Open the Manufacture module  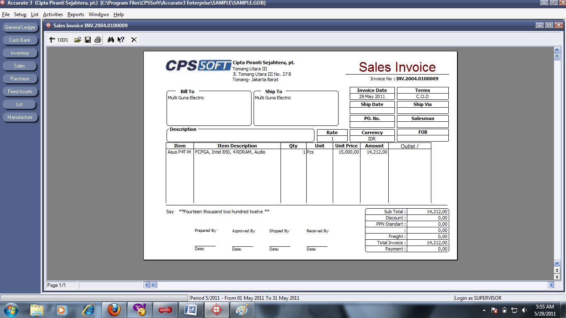click(20, 117)
